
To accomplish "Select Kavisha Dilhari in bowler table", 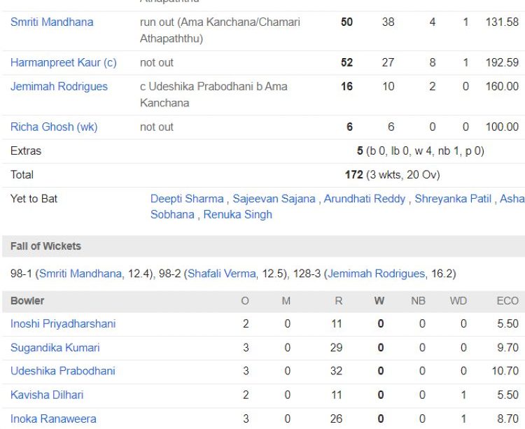I will (x=47, y=395).
